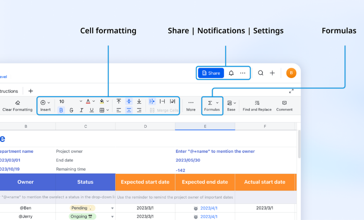Screen dimensions: 364x220
Task: Open Find and Replace
Action: (x=257, y=106)
